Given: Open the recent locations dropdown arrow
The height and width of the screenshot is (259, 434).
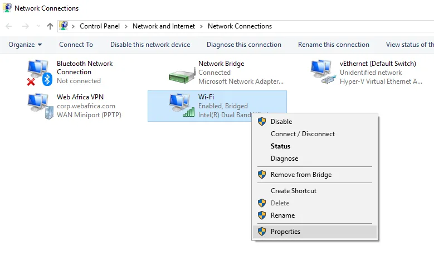Looking at the screenshot, I should click(x=38, y=26).
